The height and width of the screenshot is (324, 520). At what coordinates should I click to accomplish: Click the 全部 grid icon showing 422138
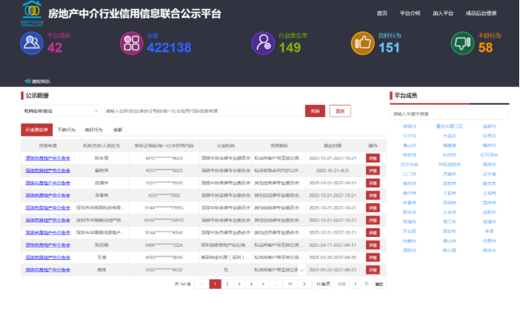pyautogui.click(x=131, y=43)
